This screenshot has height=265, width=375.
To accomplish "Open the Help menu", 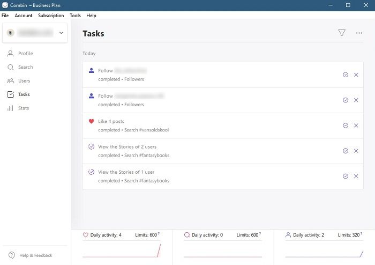I will (91, 16).
